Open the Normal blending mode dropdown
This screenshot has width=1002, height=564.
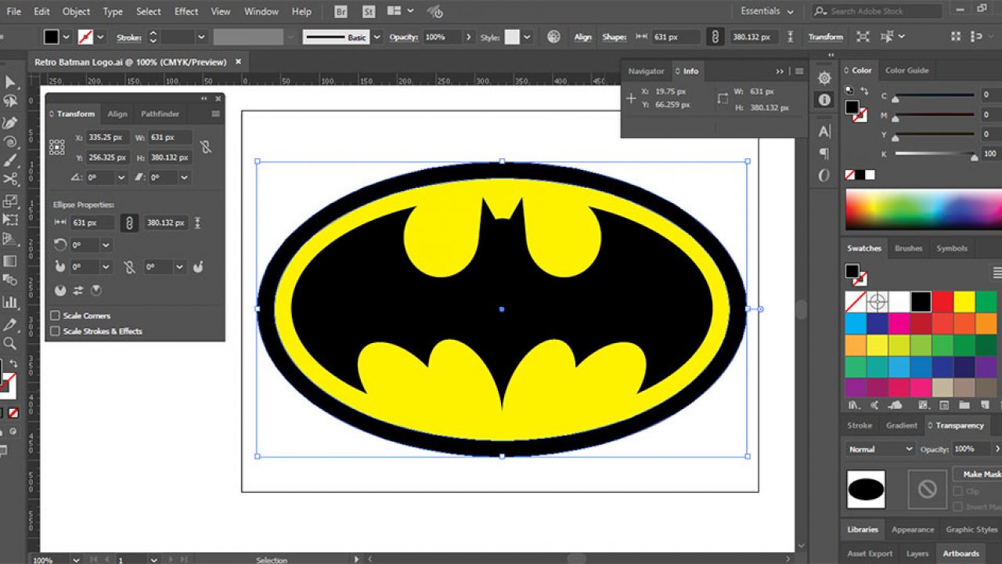coord(881,449)
